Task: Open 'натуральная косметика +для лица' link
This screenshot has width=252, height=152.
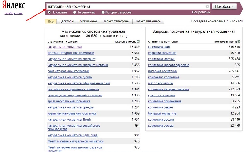Action: point(72,135)
